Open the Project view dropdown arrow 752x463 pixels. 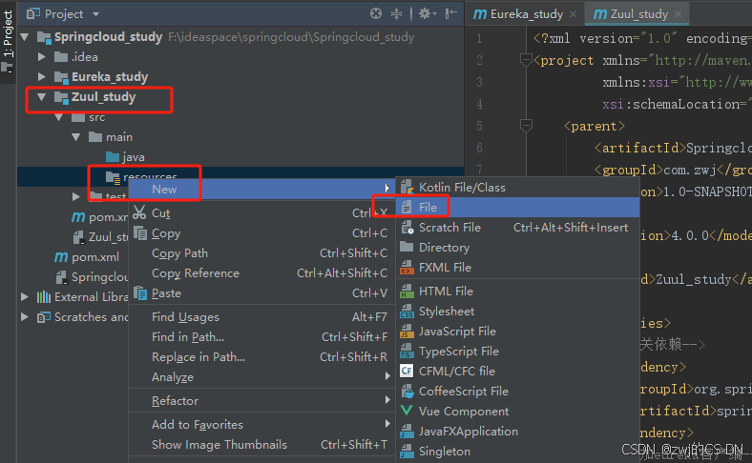click(x=96, y=14)
